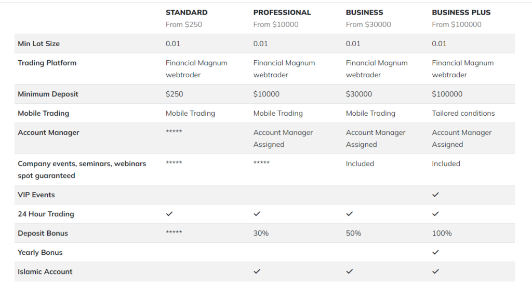Click the Yearly Bonus checkmark for Business Plus
The image size is (532, 301).
435,252
